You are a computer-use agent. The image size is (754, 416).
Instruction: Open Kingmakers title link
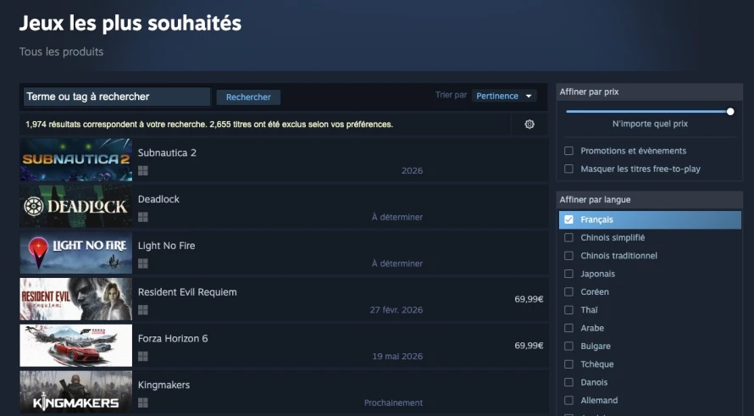click(164, 385)
